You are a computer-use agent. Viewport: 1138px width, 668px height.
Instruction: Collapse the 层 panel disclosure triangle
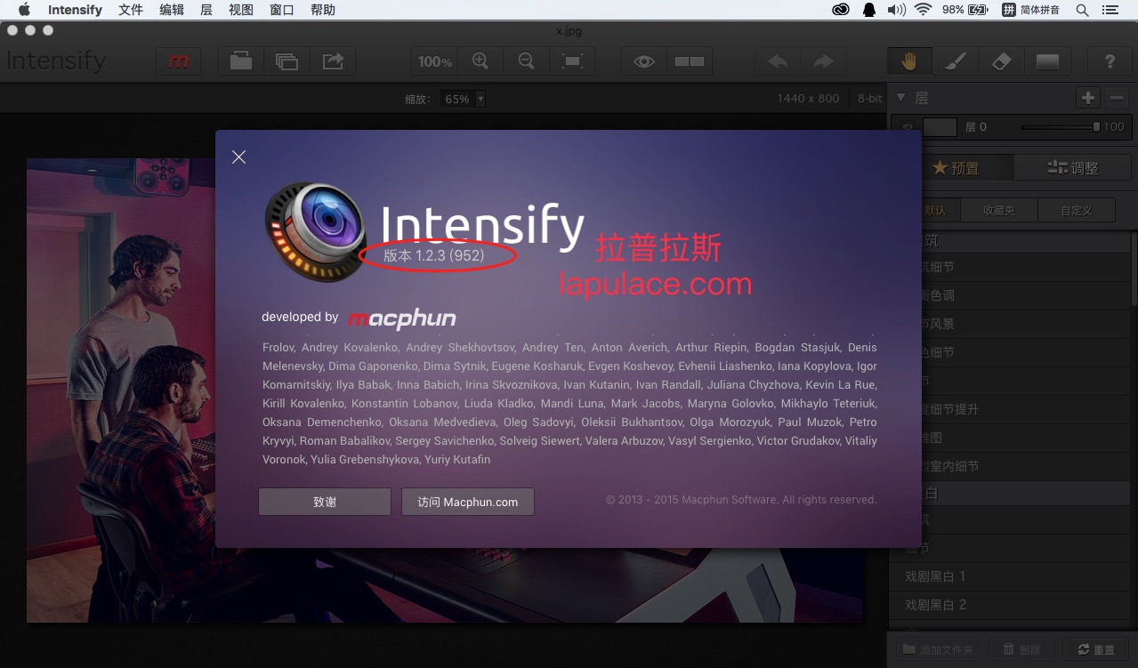[x=900, y=98]
